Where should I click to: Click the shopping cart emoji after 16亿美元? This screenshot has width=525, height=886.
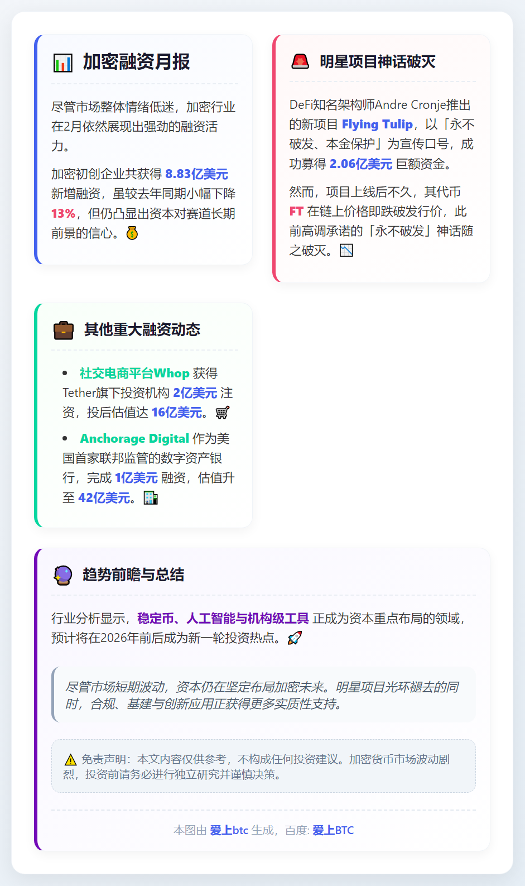click(223, 413)
